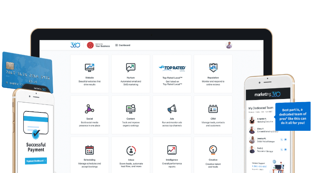Open the Reputation tile title
This screenshot has height=173, width=312.
pyautogui.click(x=213, y=78)
